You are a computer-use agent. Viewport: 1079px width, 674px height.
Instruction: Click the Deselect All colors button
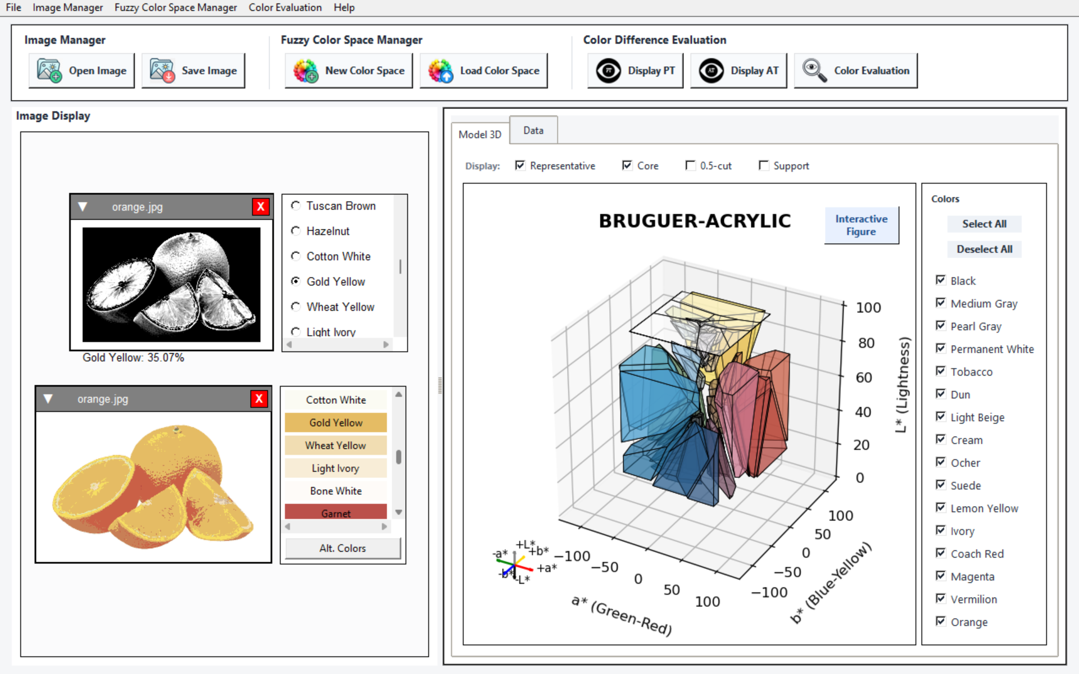(x=984, y=249)
